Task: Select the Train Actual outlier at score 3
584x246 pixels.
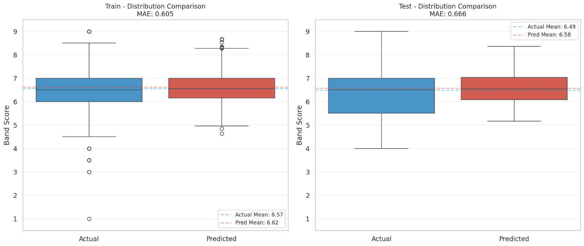Action: [x=89, y=172]
